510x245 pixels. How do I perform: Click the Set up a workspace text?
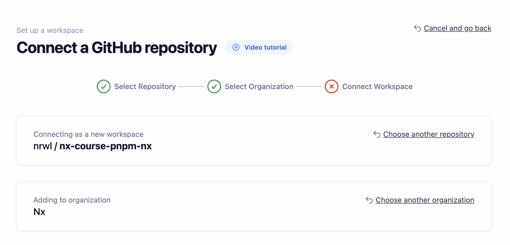point(50,30)
